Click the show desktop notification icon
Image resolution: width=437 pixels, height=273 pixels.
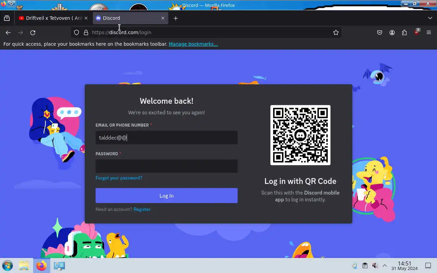[x=428, y=265]
